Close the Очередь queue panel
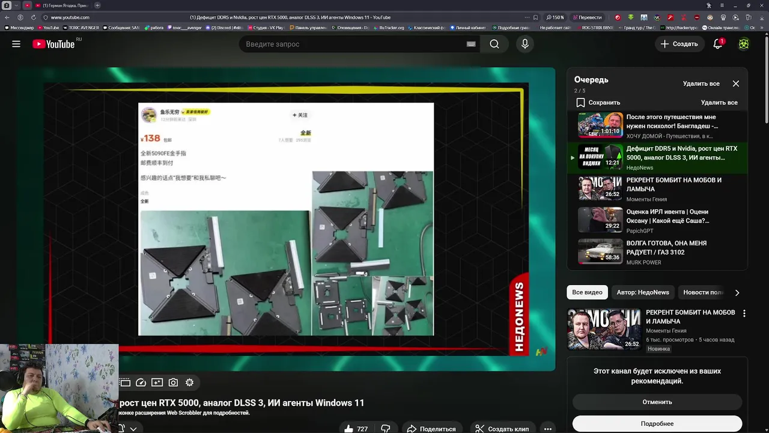Viewport: 769px width, 433px height. tap(735, 84)
